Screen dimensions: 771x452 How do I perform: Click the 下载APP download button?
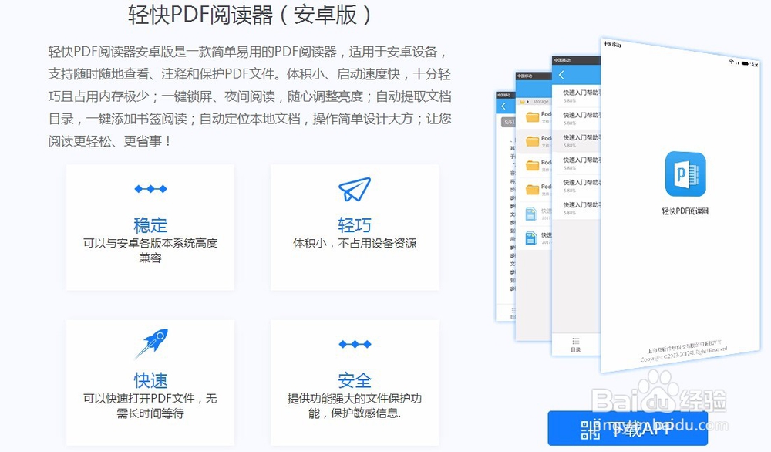[628, 428]
